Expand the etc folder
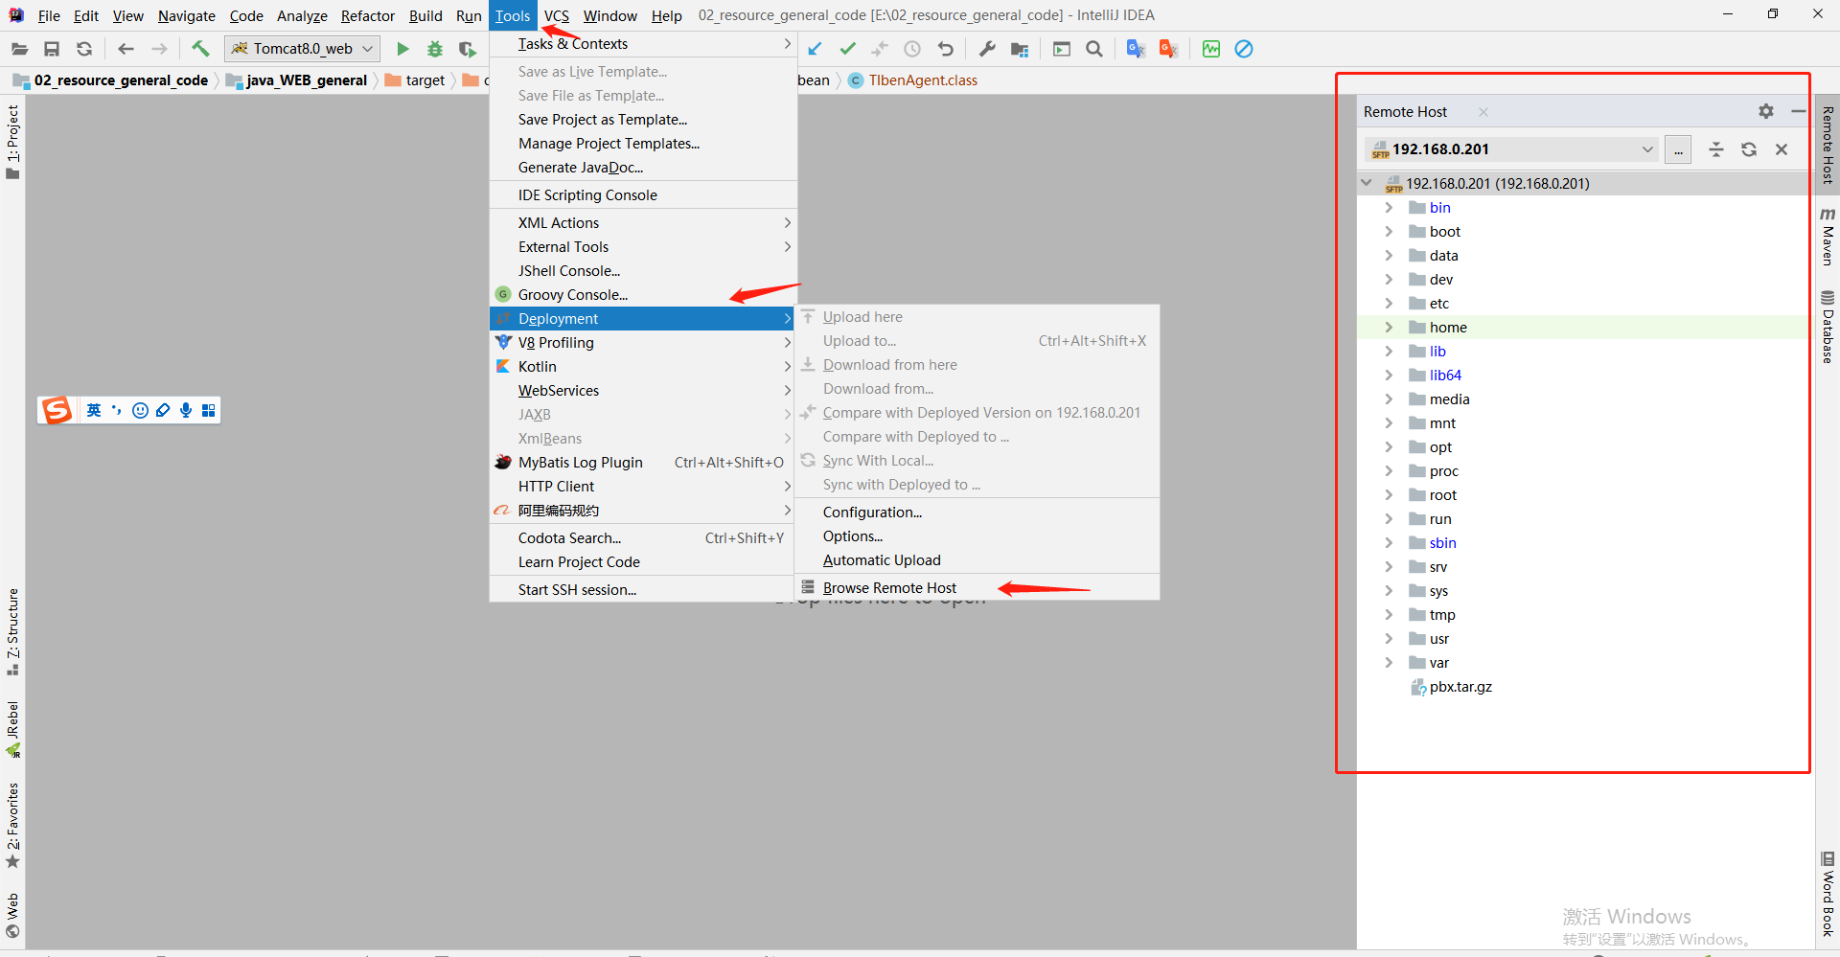Image resolution: width=1840 pixels, height=957 pixels. point(1389,303)
